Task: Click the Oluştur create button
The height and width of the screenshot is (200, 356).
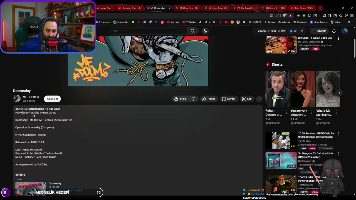Action: pos(319,31)
